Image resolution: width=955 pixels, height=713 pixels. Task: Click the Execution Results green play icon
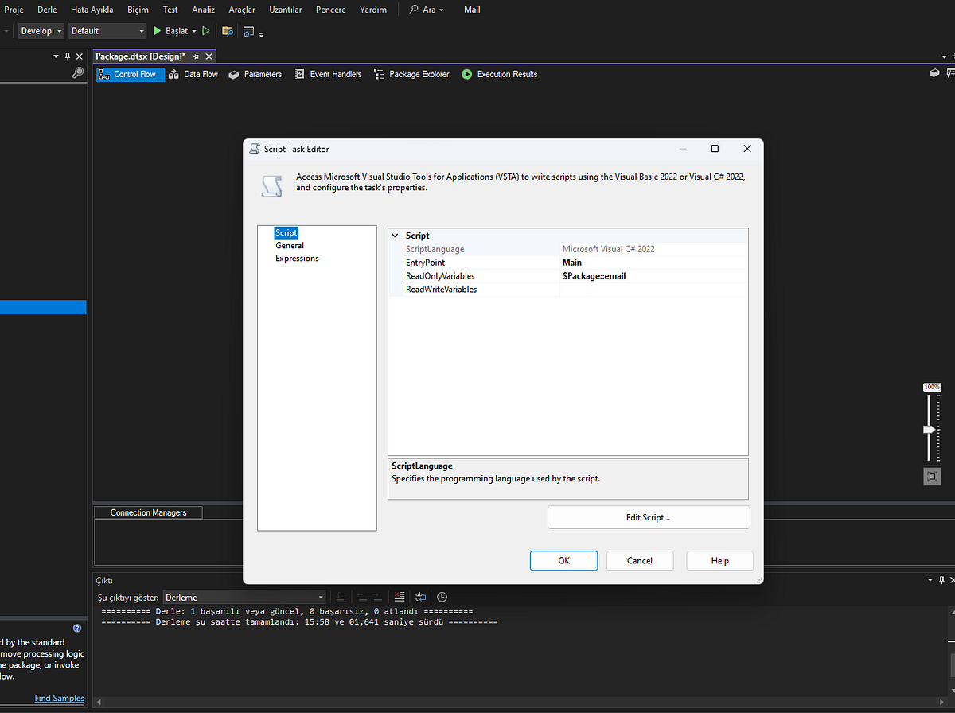pos(467,74)
